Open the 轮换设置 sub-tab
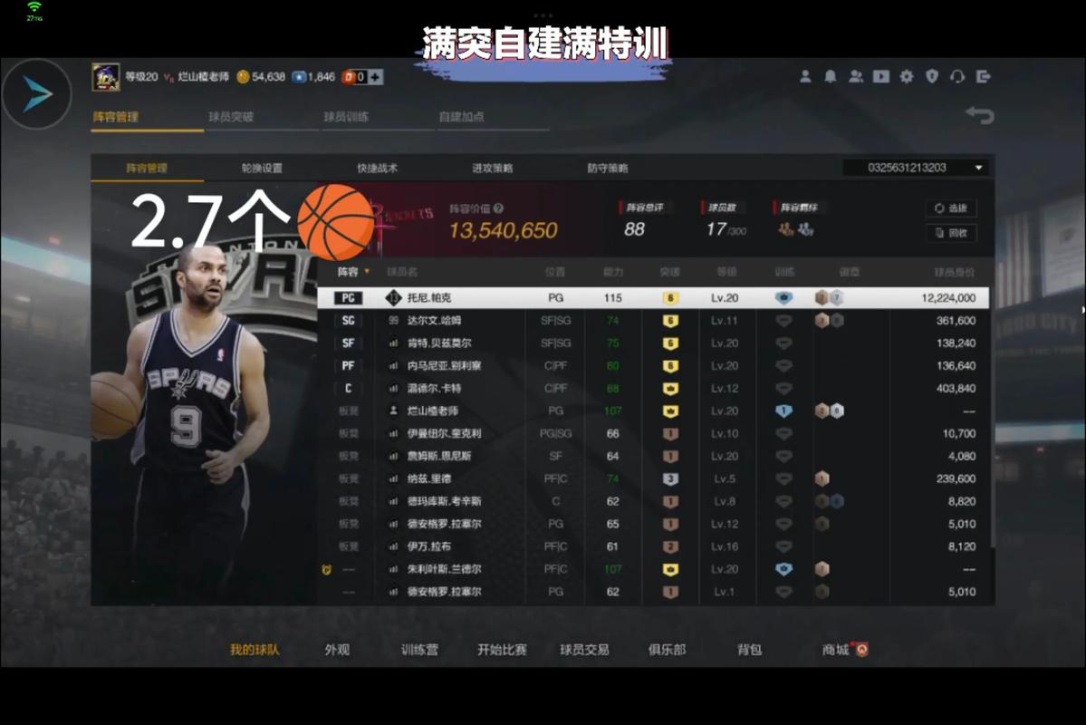The width and height of the screenshot is (1086, 725). [x=262, y=169]
